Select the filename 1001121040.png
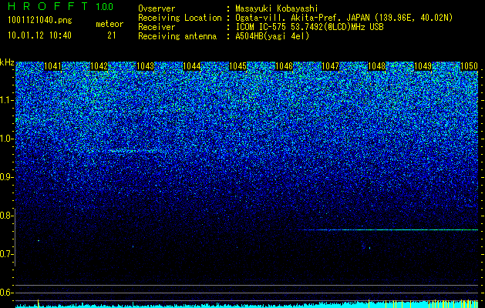 click(40, 21)
